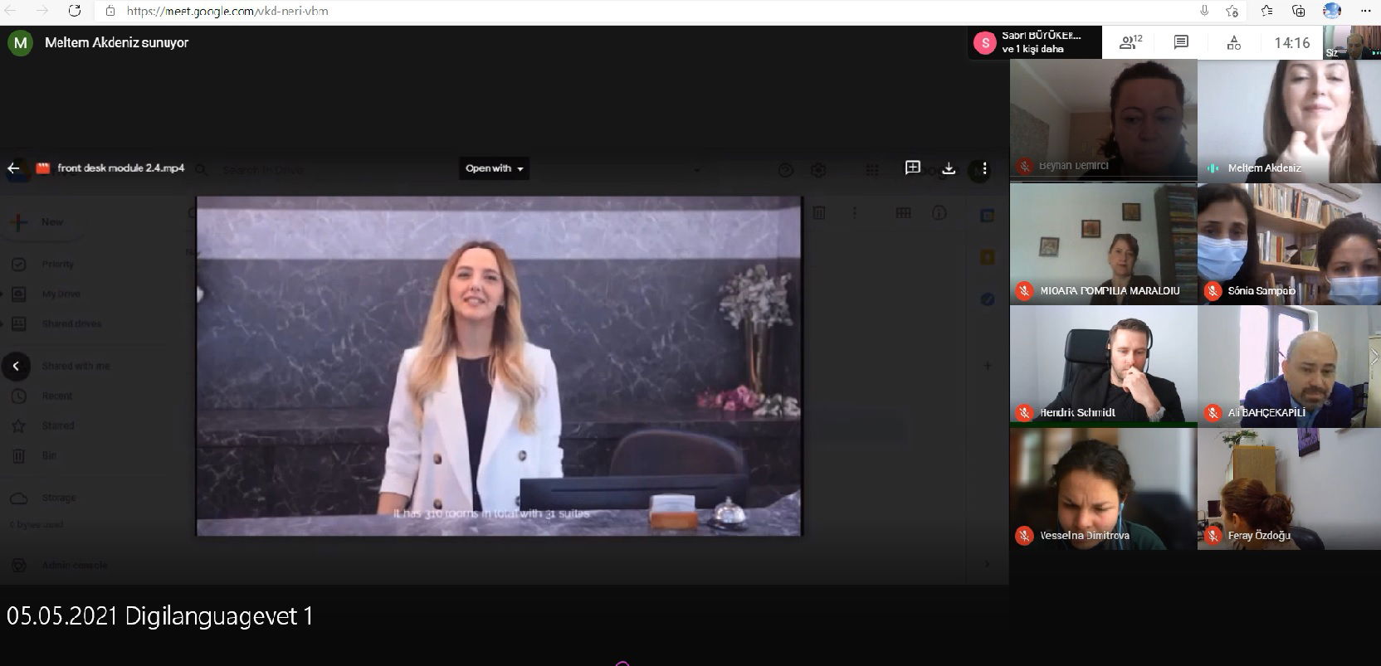Reload the page with the refresh icon
1381x666 pixels.
75,11
